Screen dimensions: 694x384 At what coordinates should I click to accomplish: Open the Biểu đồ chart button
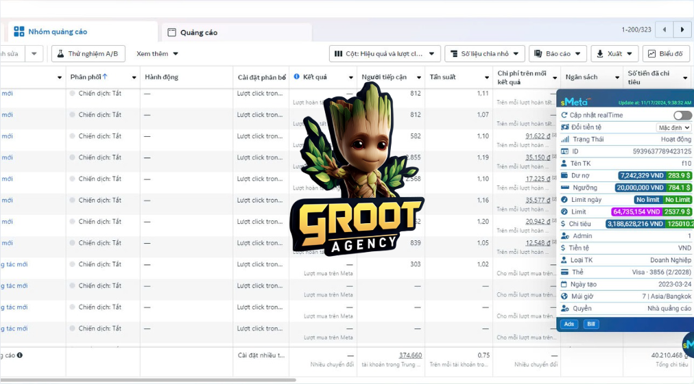[666, 53]
